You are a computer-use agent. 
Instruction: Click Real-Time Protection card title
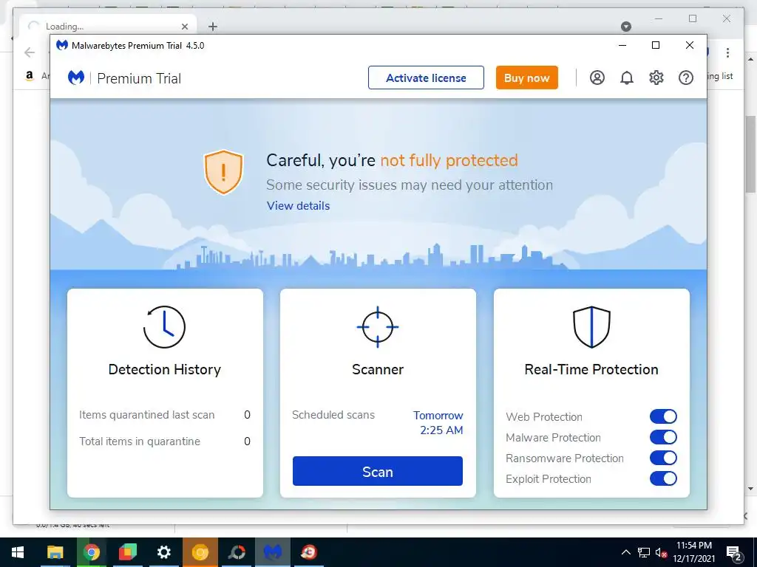coord(591,369)
